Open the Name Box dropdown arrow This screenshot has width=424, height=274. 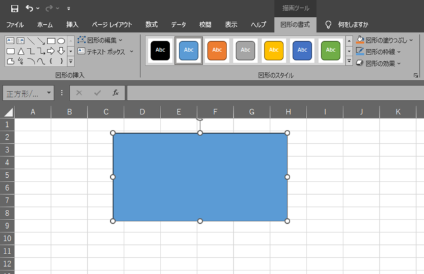[x=49, y=93]
